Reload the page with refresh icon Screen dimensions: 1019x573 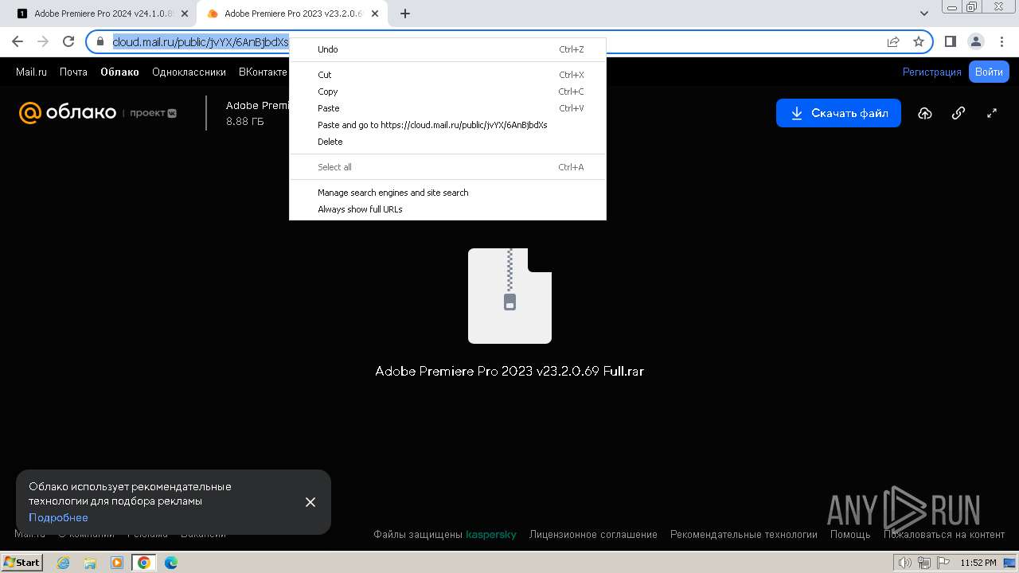[x=68, y=41]
